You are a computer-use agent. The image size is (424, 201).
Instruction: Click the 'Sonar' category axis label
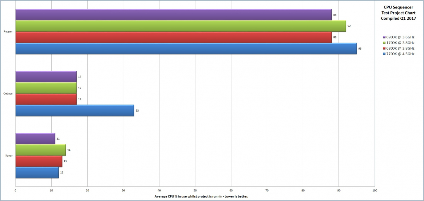point(9,156)
